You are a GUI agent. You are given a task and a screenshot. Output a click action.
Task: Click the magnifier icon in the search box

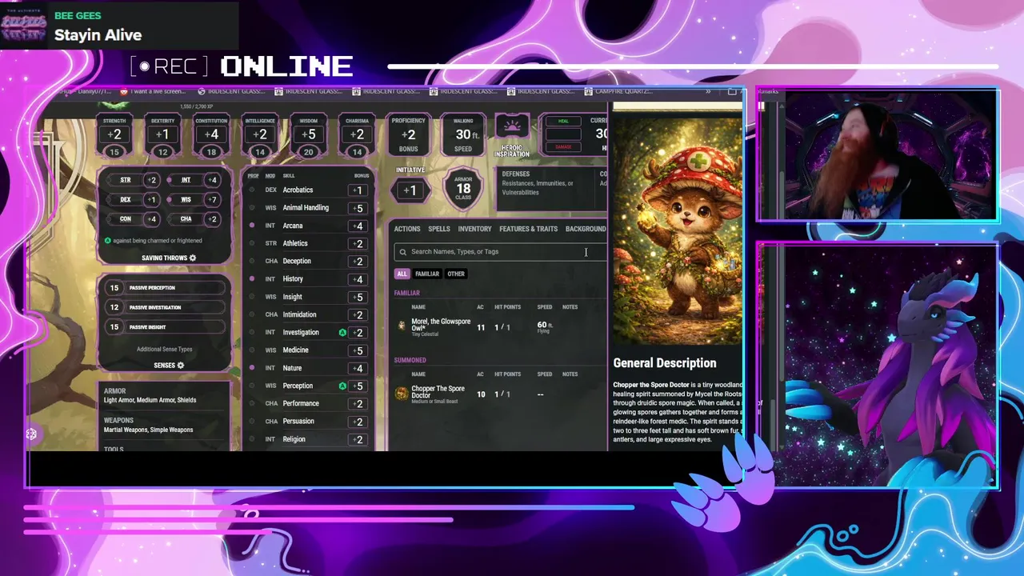(x=402, y=251)
